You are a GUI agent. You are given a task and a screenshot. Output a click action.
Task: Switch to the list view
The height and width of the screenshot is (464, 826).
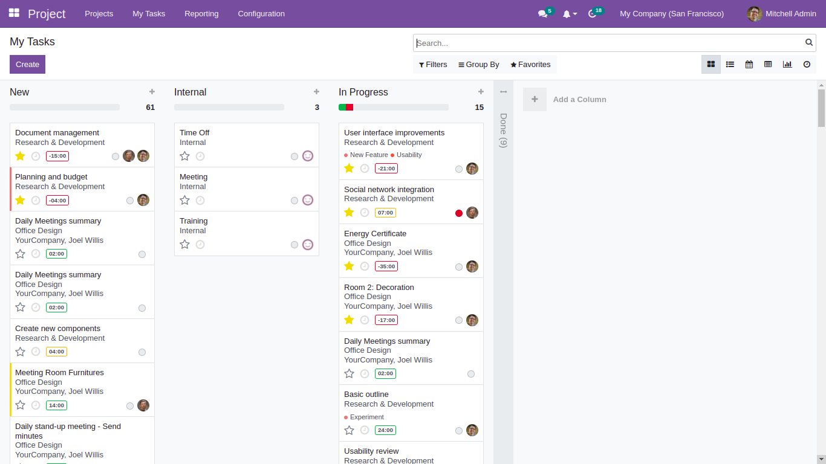point(730,64)
